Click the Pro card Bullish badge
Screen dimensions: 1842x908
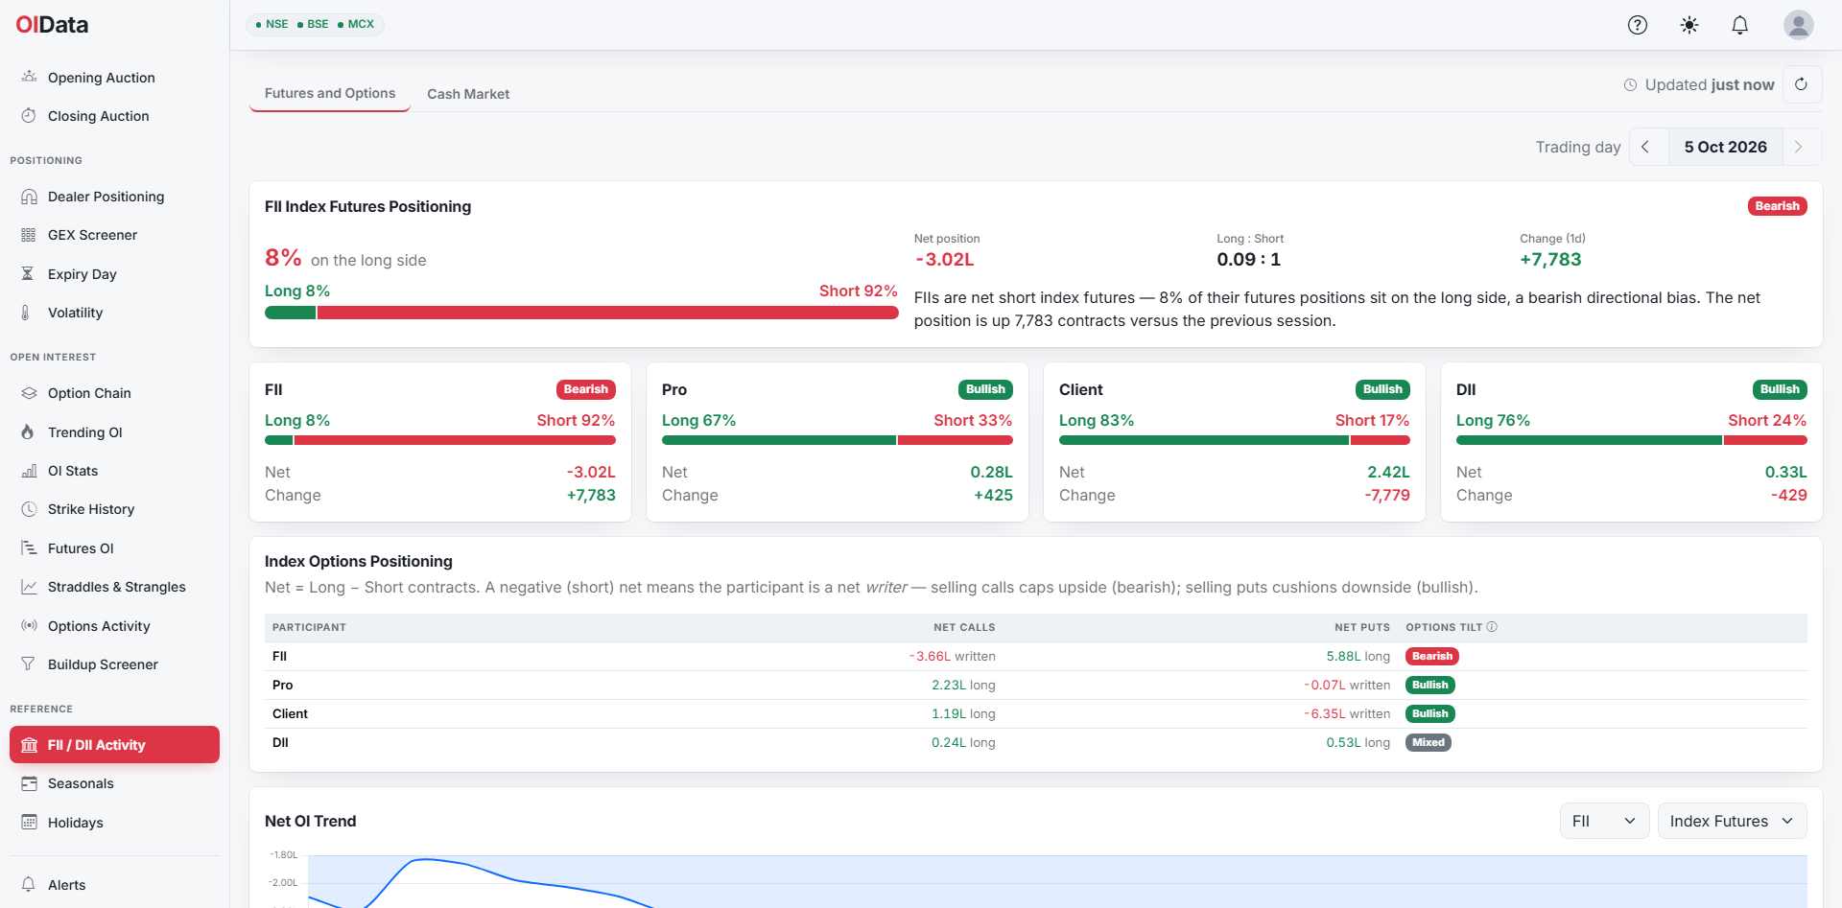(x=985, y=389)
